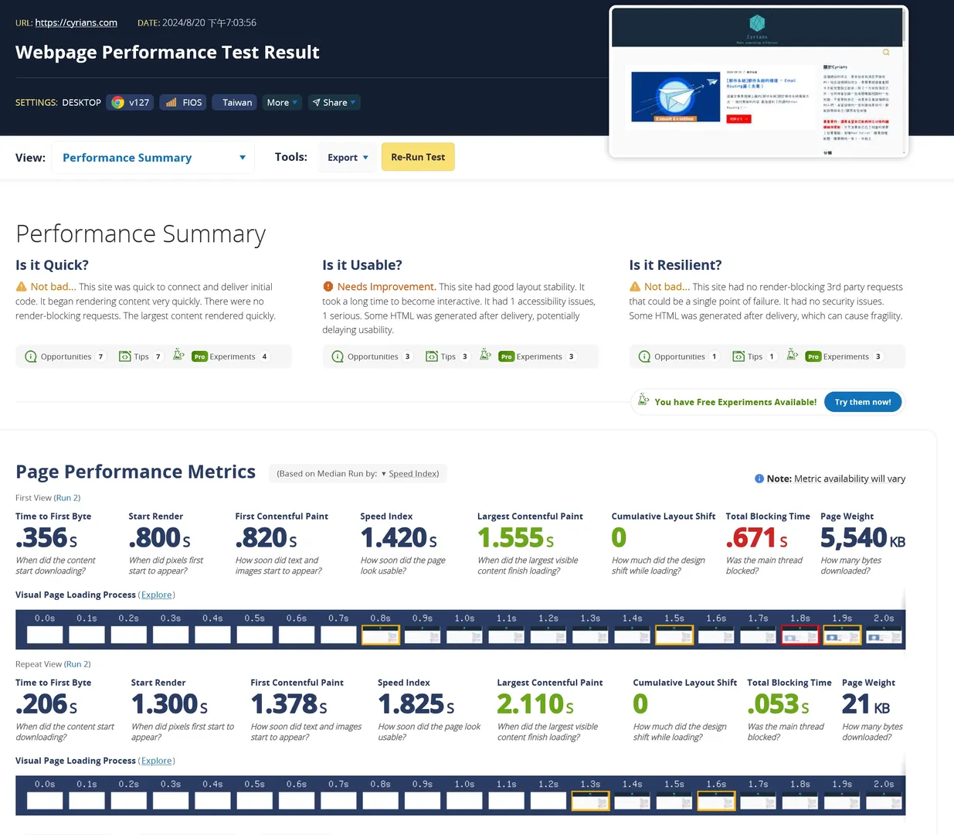Select the DESKTOP settings label
Image resolution: width=954 pixels, height=835 pixels.
pos(81,102)
